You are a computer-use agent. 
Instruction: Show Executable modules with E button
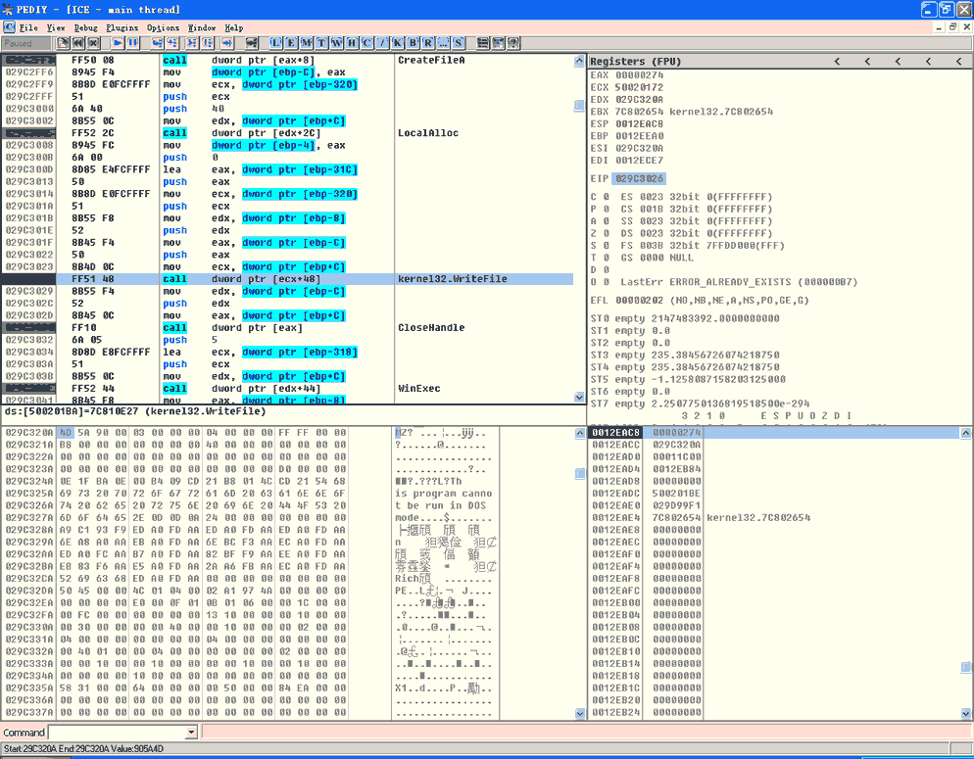click(291, 43)
